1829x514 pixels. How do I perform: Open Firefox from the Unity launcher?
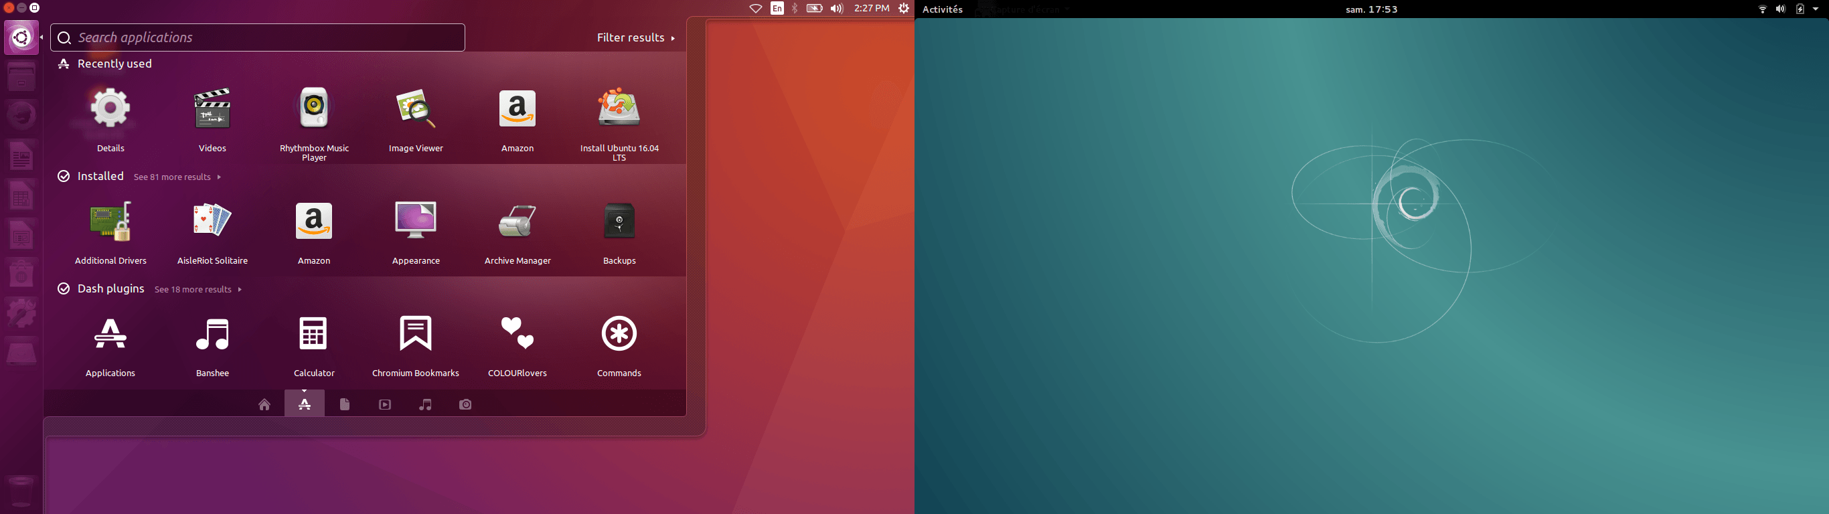click(22, 115)
